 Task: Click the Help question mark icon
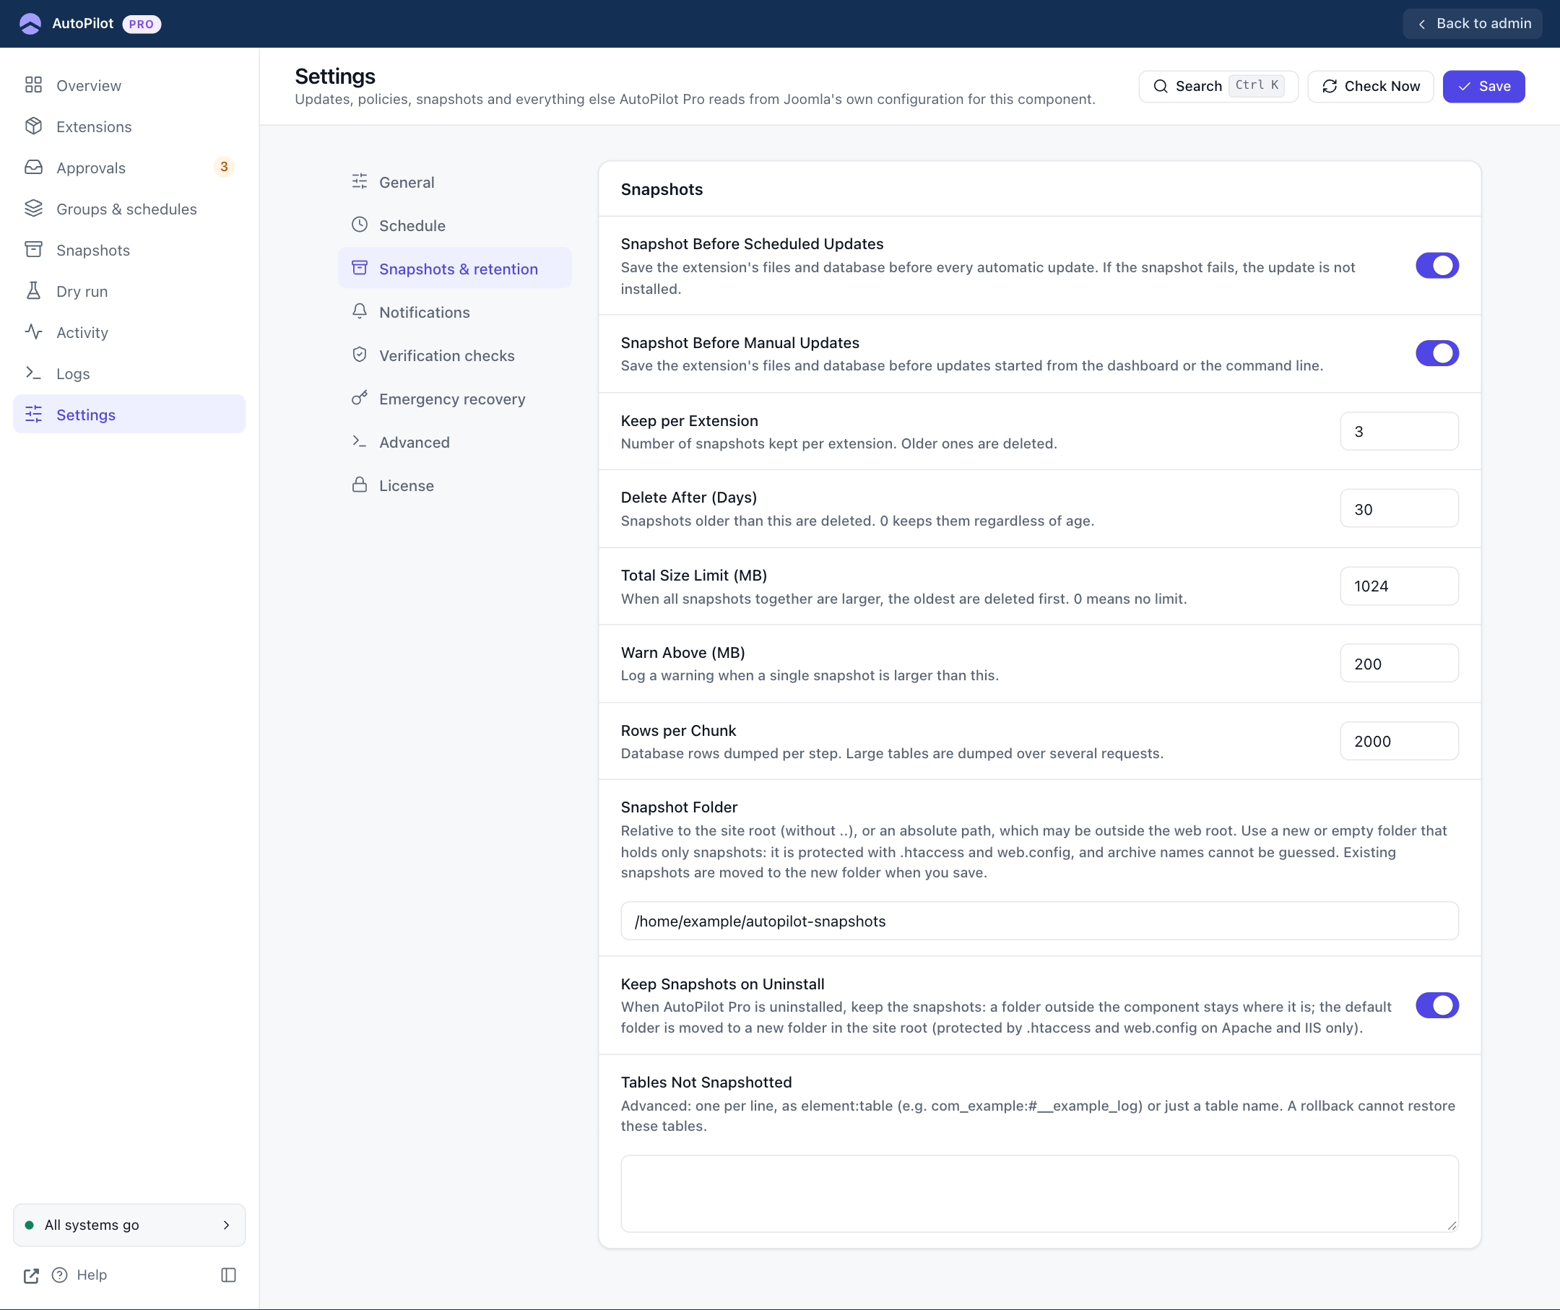pos(59,1275)
